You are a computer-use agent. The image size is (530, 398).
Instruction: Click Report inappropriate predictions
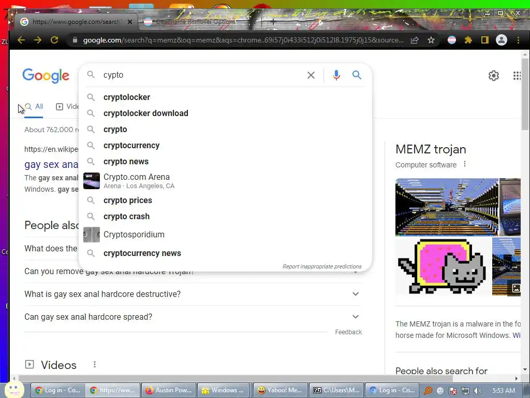(x=322, y=266)
